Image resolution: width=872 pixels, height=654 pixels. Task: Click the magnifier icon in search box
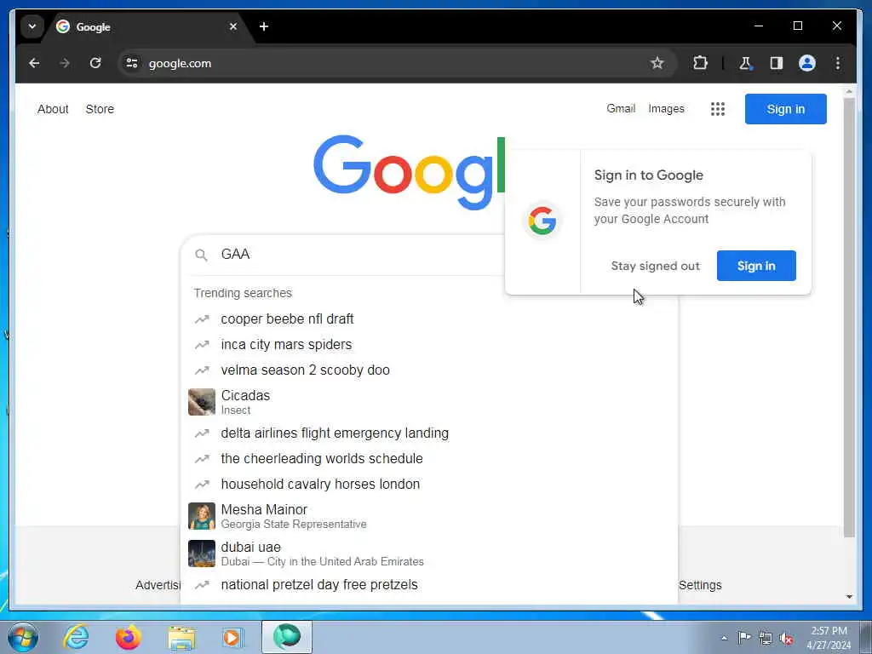coord(201,255)
